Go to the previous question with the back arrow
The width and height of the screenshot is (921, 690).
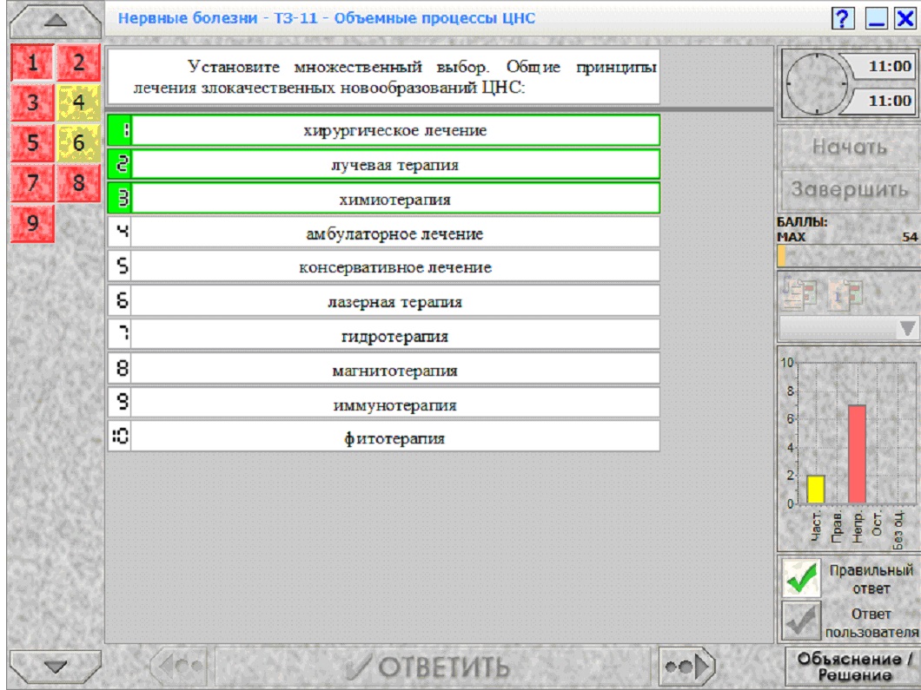[179, 666]
